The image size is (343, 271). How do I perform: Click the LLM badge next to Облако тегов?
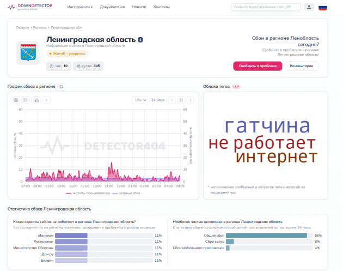tap(236, 87)
